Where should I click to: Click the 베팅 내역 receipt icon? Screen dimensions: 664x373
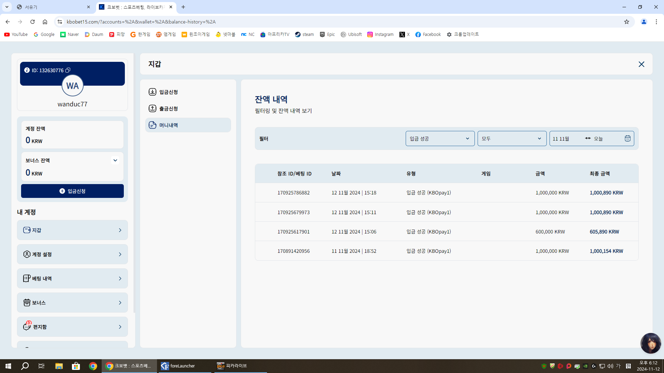(27, 278)
